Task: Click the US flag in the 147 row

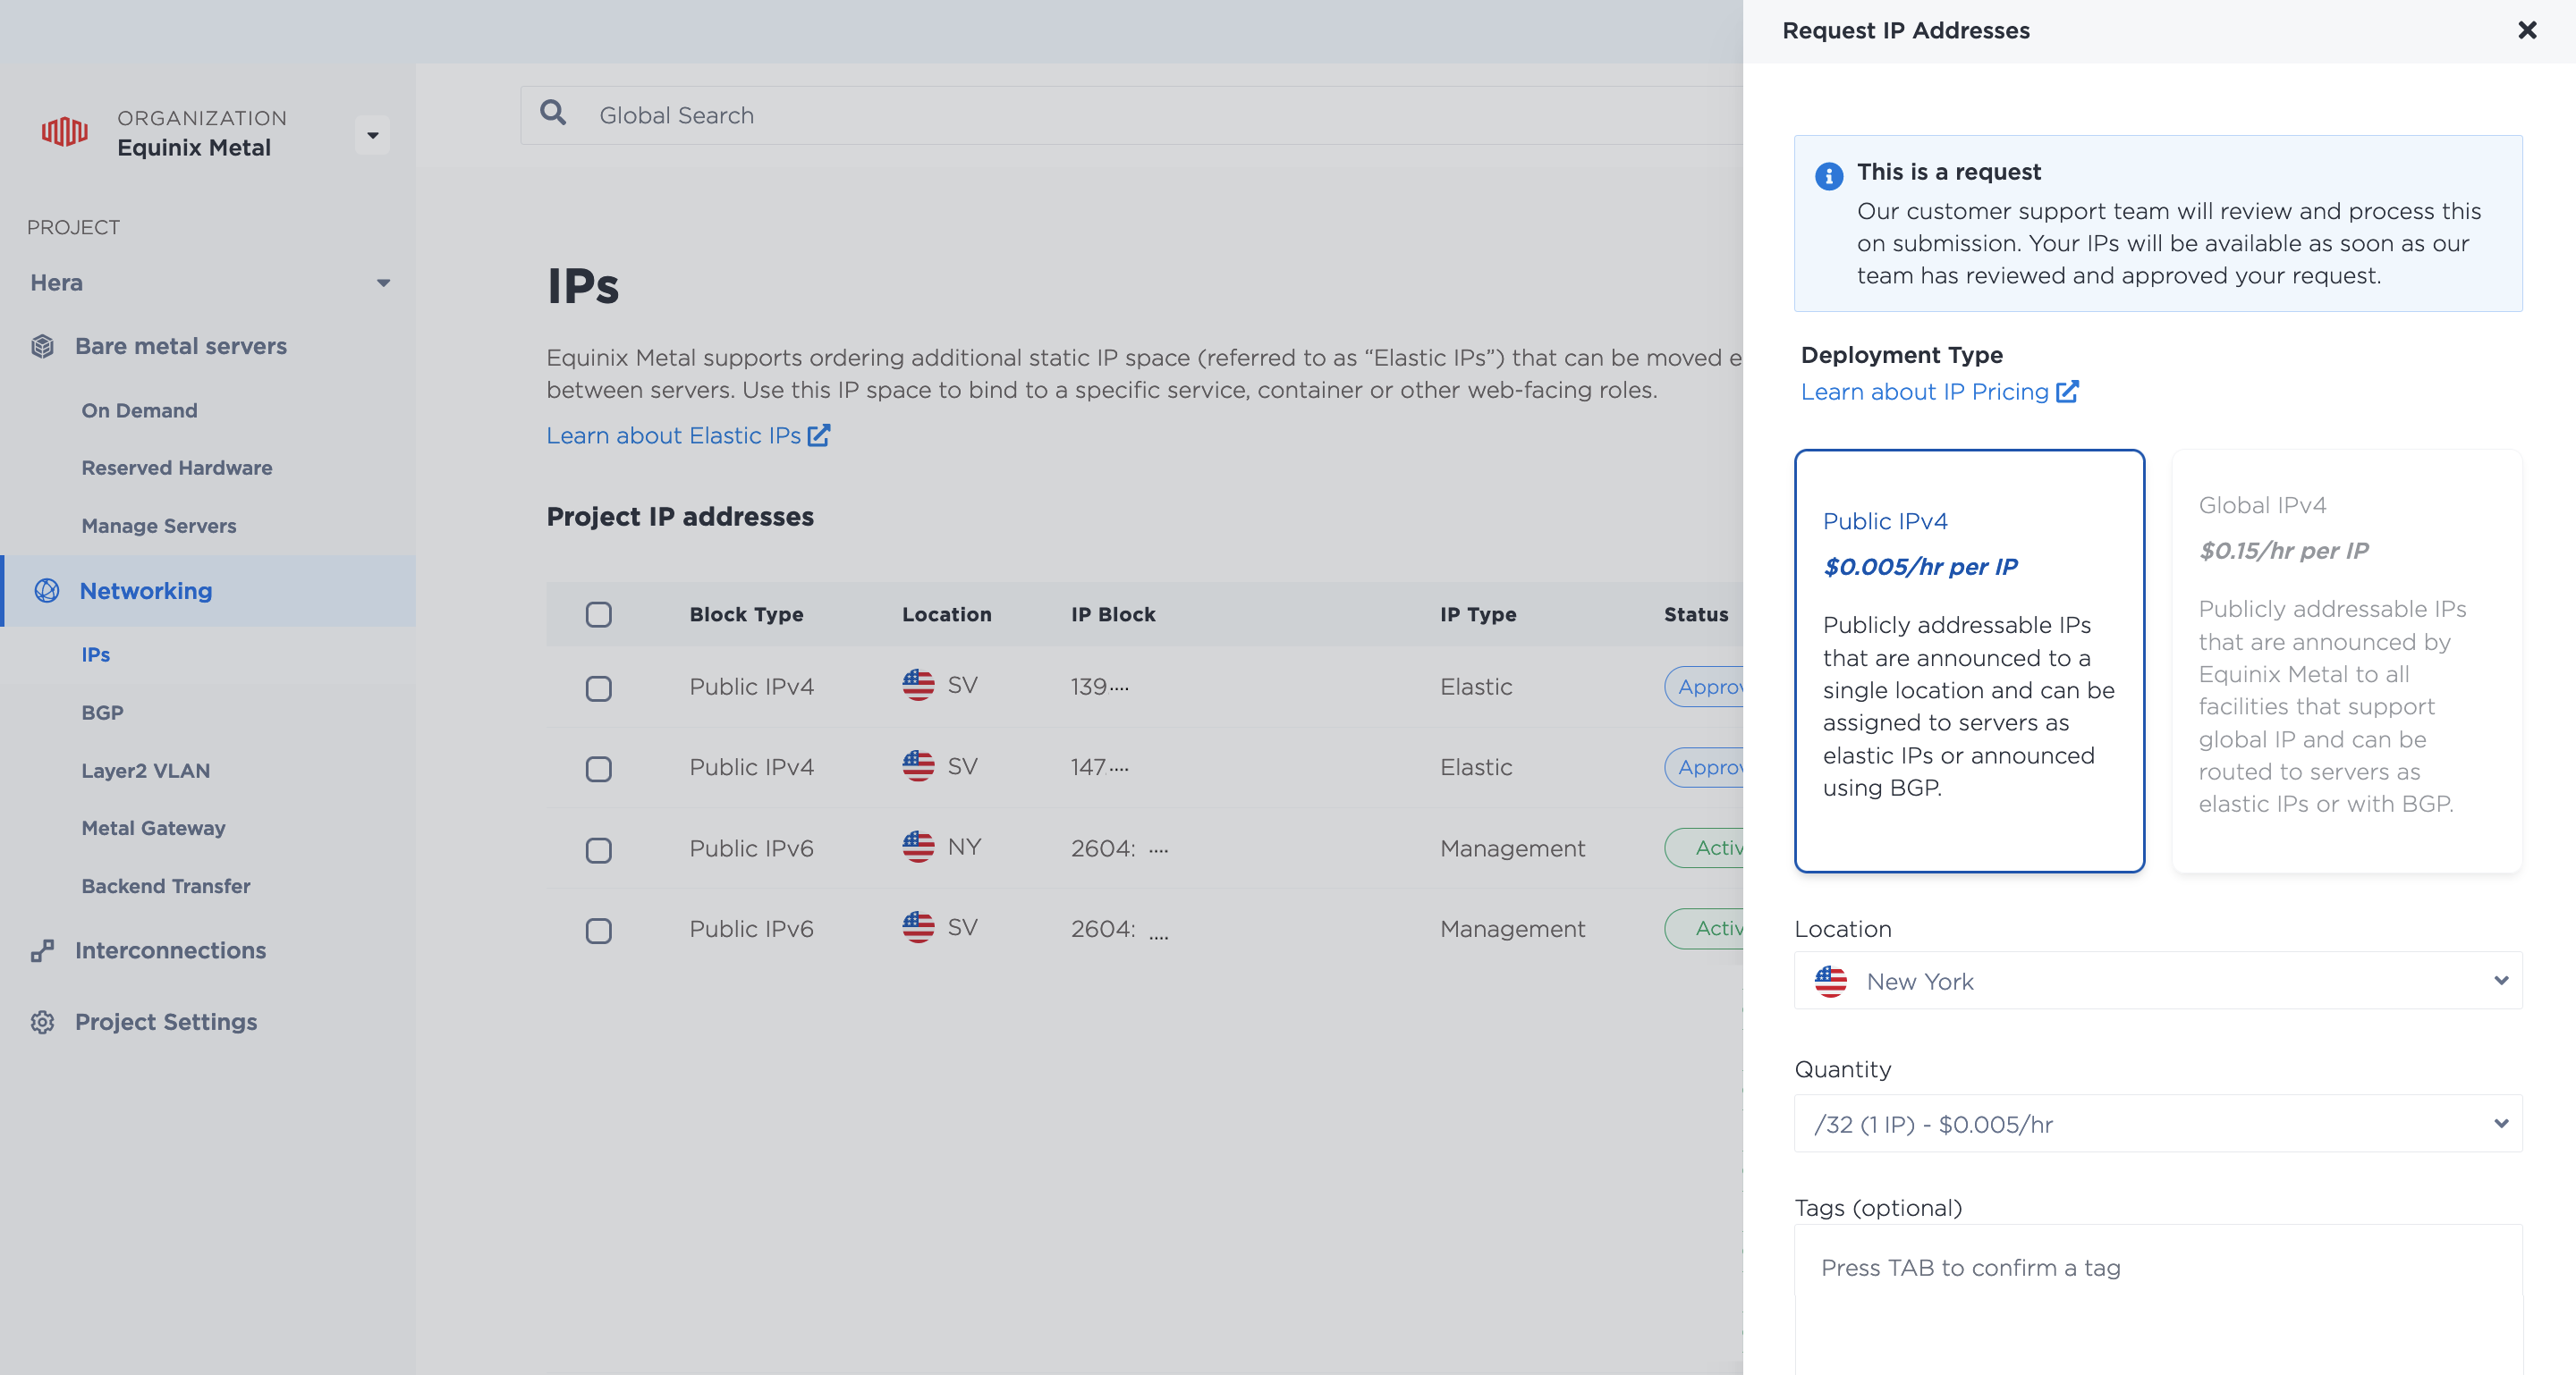Action: 918,766
